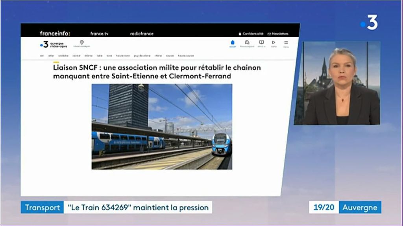This screenshot has height=226, width=403.
Task: Open the Confidentialité lock link
Action: (251, 34)
